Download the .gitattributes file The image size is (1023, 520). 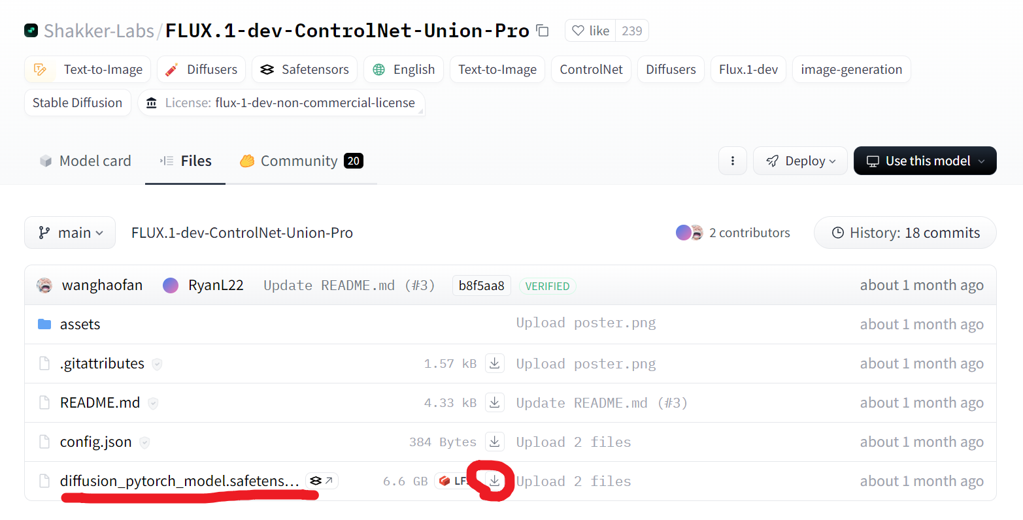click(x=495, y=363)
